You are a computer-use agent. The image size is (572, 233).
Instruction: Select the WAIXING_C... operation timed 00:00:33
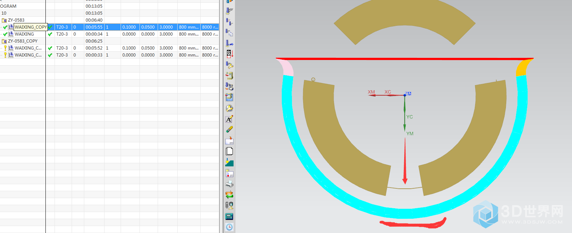28,55
